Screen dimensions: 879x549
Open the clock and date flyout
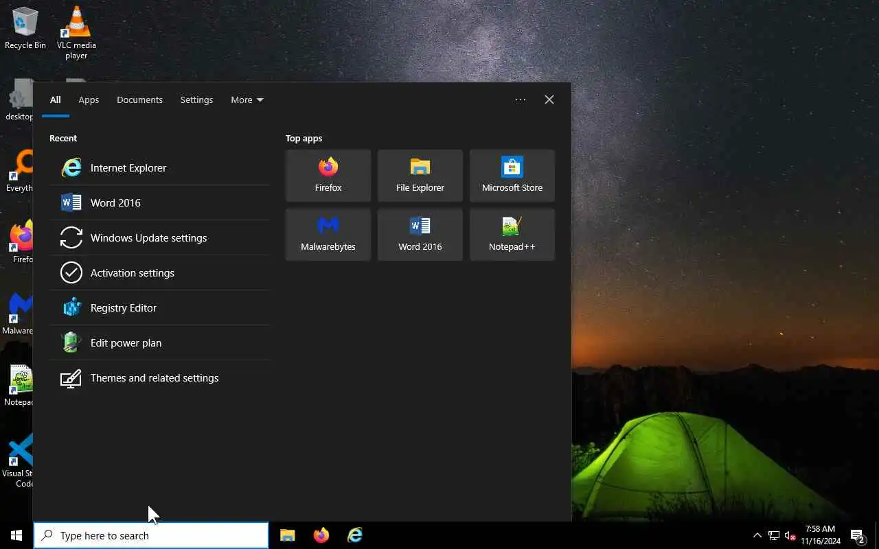[x=821, y=535]
